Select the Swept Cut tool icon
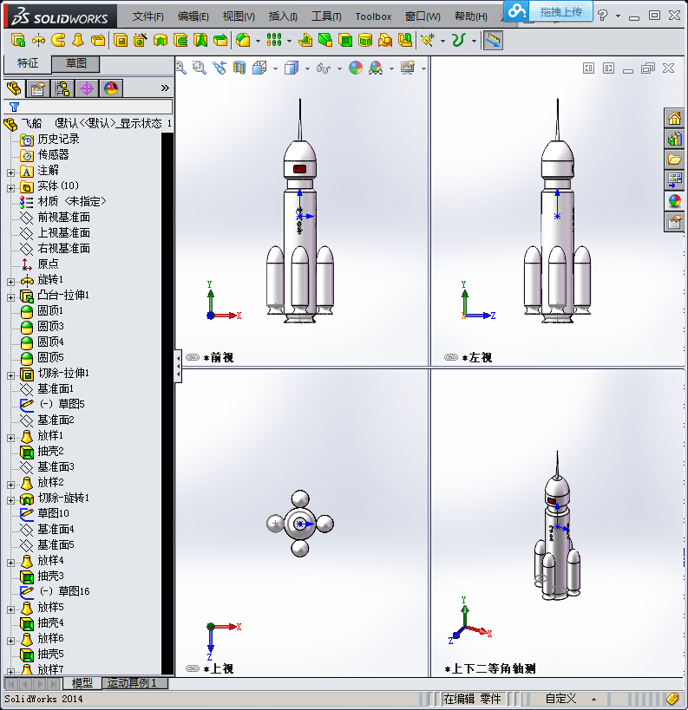688x710 pixels. 180,40
